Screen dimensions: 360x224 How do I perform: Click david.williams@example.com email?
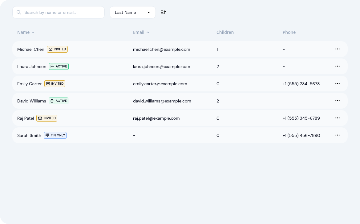(x=162, y=101)
